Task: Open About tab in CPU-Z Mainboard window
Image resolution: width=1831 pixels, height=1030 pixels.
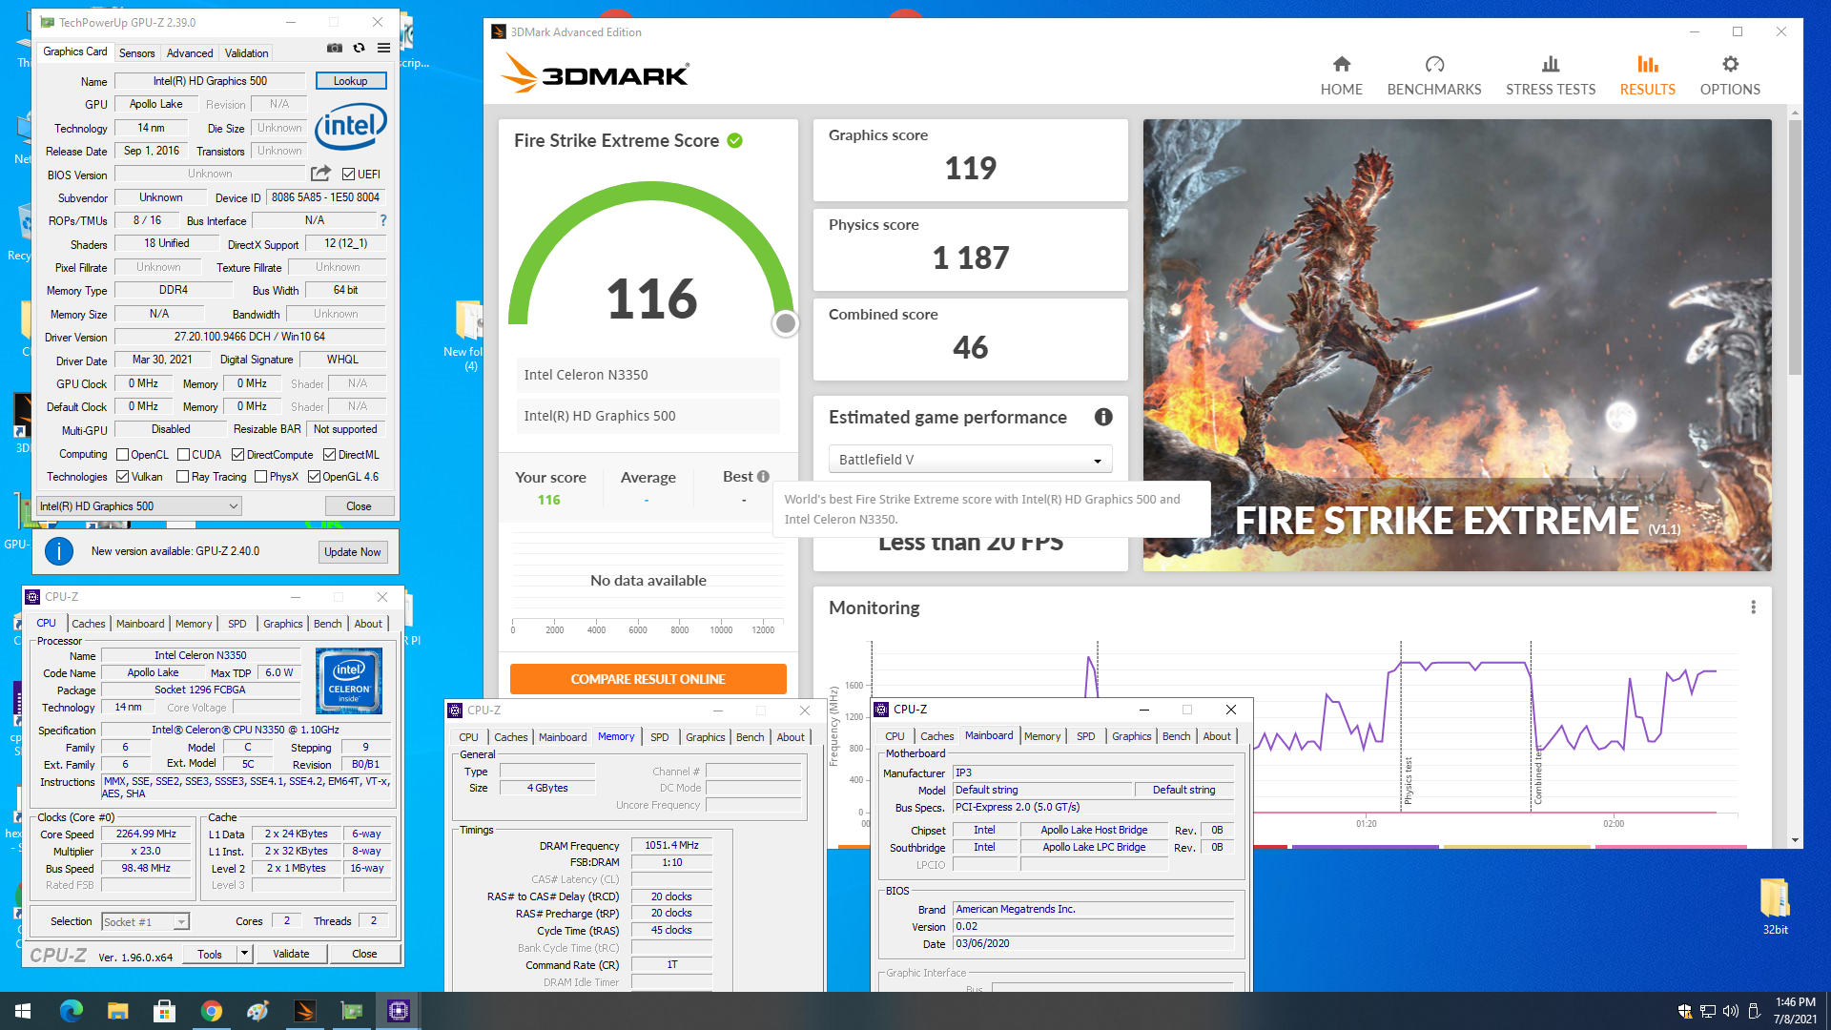Action: pyautogui.click(x=1216, y=736)
